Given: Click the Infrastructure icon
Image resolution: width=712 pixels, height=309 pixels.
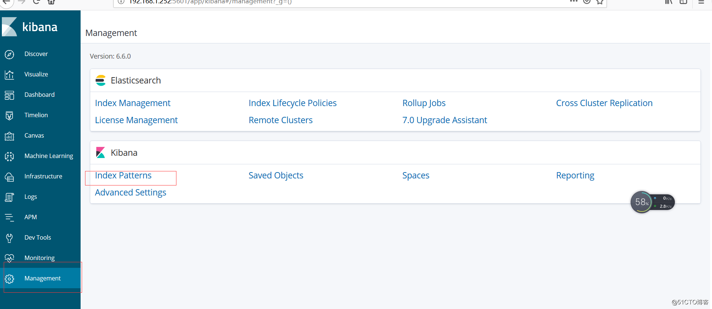Looking at the screenshot, I should [9, 177].
